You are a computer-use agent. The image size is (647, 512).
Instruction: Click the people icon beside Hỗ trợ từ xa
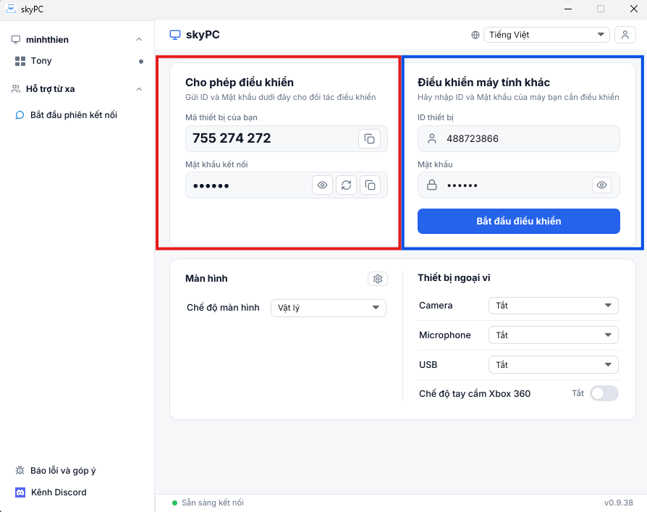16,89
